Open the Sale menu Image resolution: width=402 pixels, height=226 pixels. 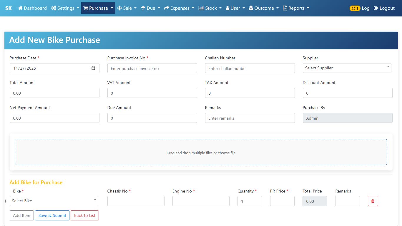[x=127, y=8]
